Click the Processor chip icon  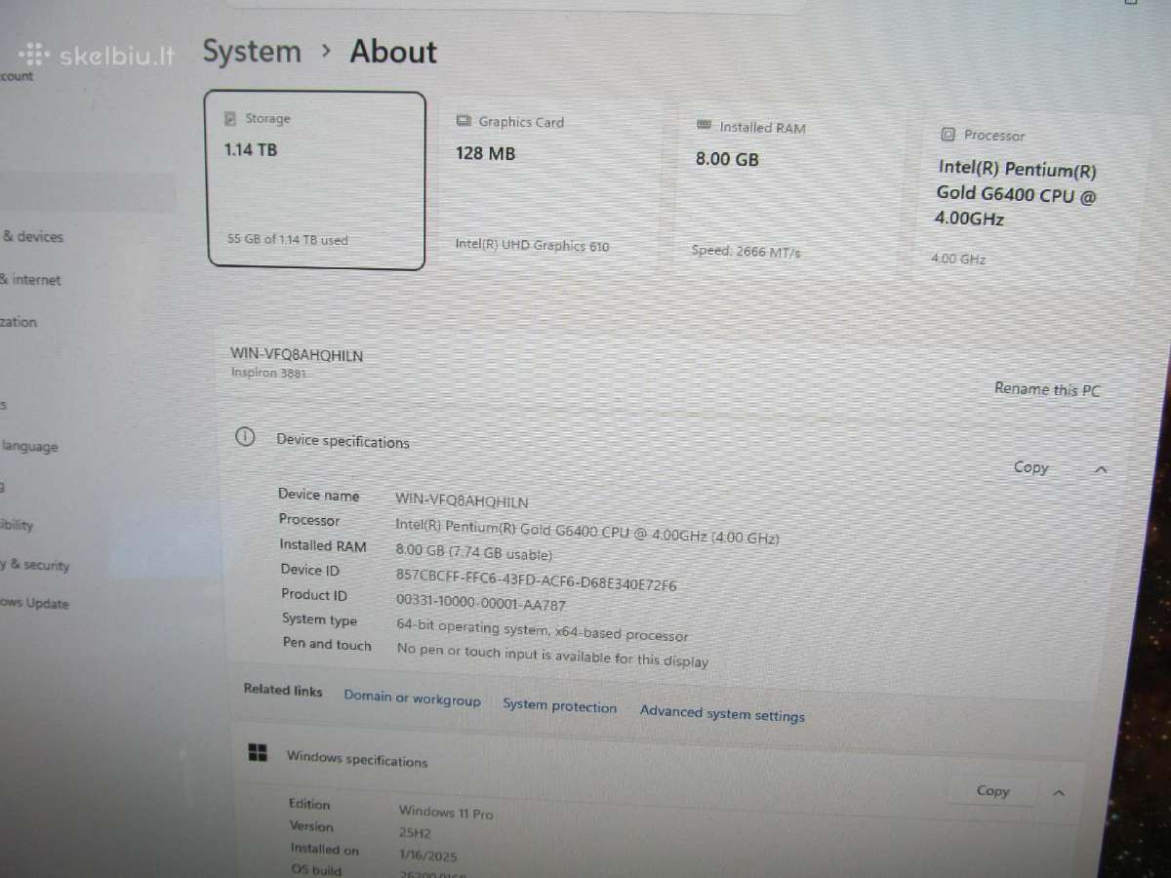click(947, 135)
